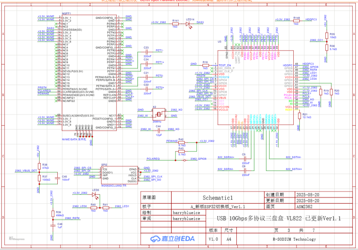358x250 pixels.
Task: Select the R18 resistor label
Action: 205,62
